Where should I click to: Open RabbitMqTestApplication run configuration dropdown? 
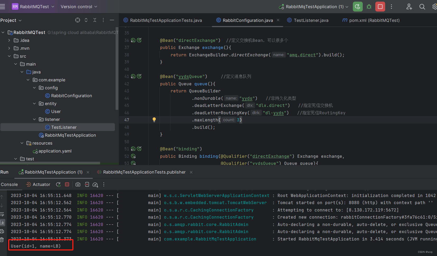[x=314, y=7]
